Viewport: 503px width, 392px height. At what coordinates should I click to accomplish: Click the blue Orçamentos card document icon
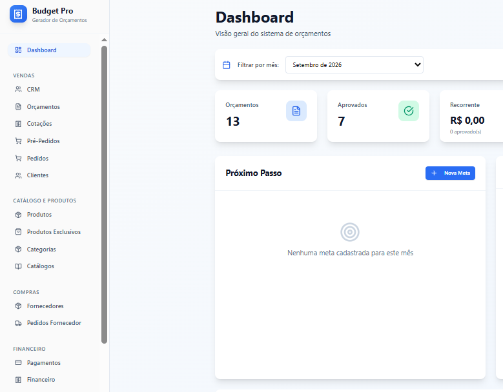(296, 111)
